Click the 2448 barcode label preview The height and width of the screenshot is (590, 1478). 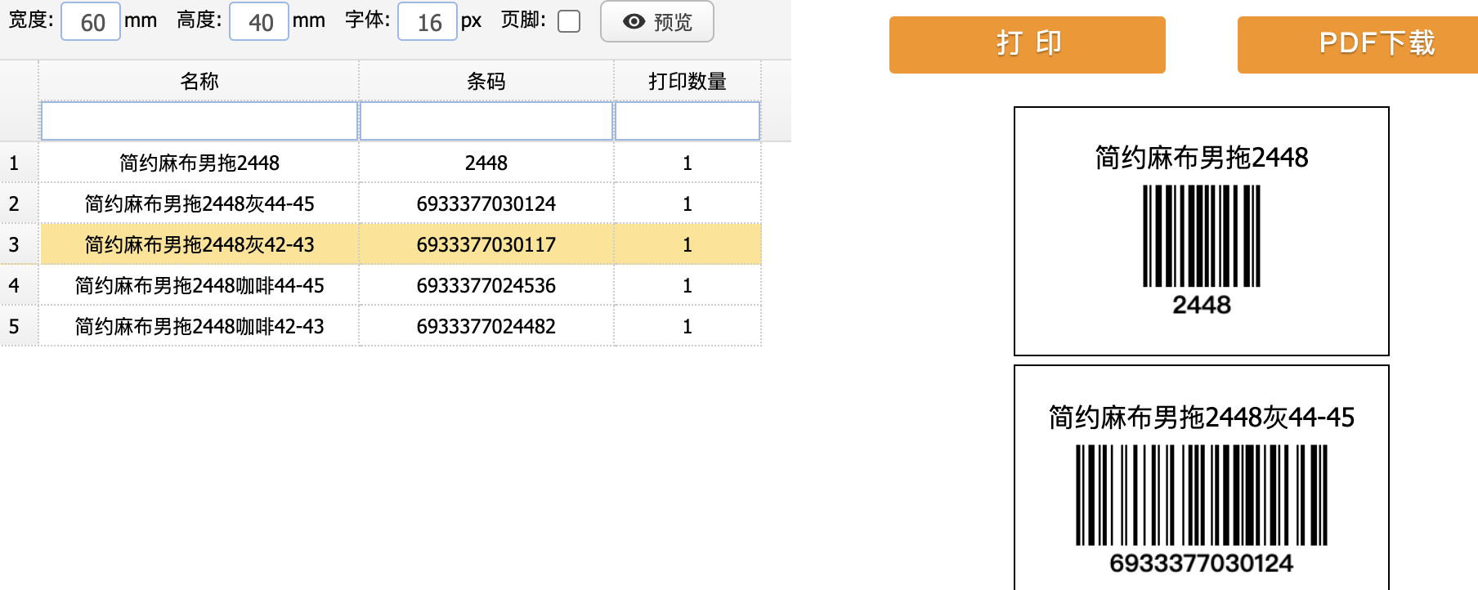[x=1201, y=231]
